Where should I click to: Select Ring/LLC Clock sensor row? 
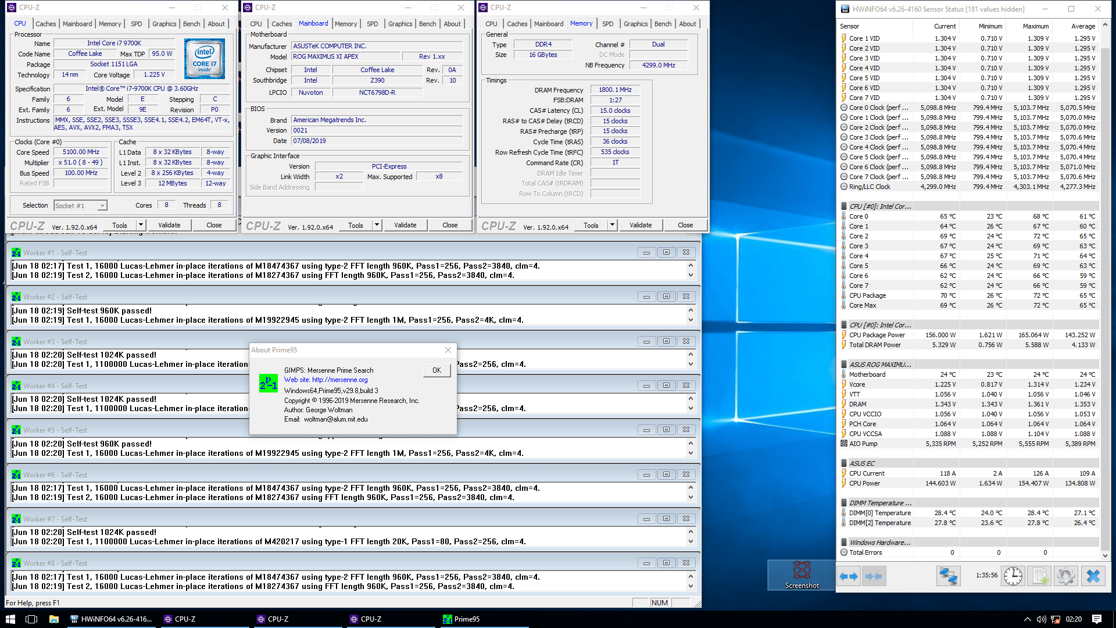tap(968, 187)
